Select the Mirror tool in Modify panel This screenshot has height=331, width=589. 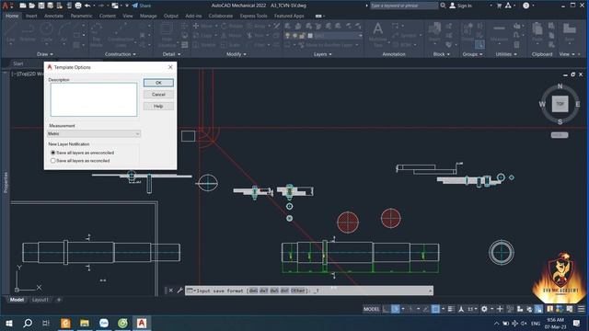coord(231,36)
